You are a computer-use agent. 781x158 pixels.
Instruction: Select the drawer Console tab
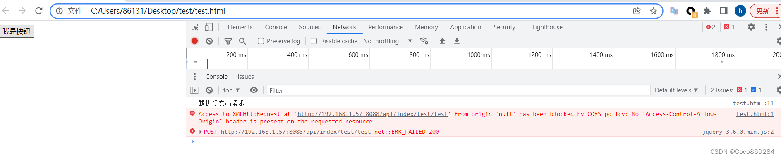(x=216, y=77)
